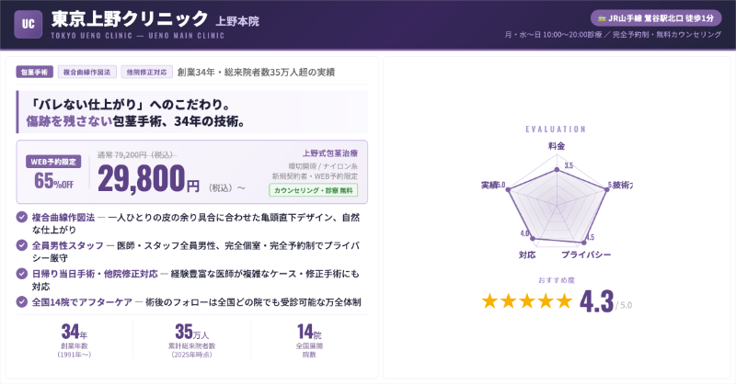736x384 pixels.
Task: Click the checkmark icon beside 全員男性スタッフ
Action: point(22,245)
